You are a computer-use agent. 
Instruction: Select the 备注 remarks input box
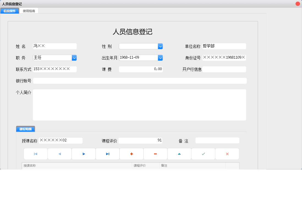(x=217, y=140)
